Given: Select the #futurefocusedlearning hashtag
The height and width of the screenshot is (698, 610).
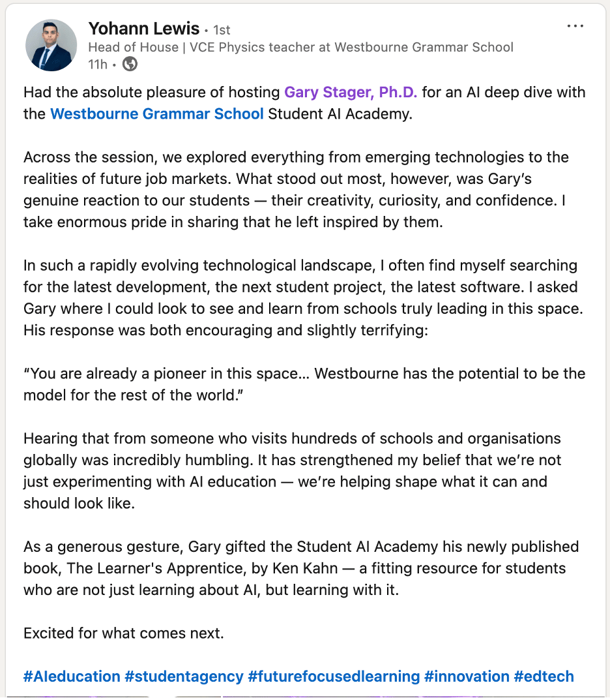Looking at the screenshot, I should click(334, 676).
